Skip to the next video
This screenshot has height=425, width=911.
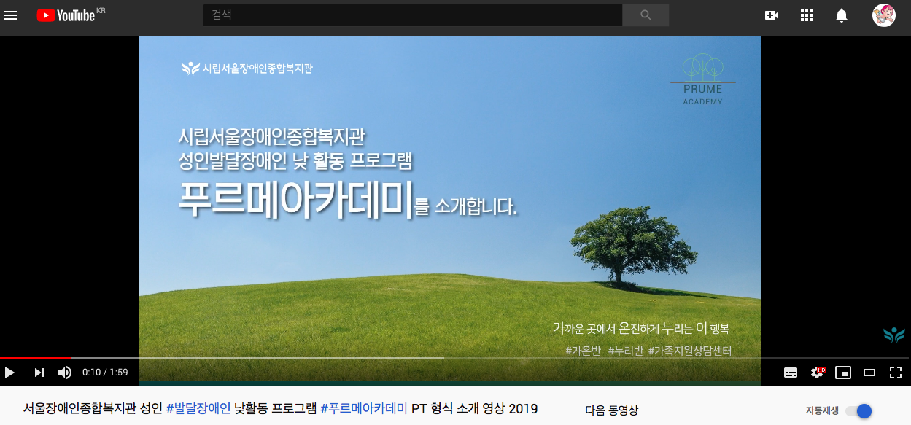pyautogui.click(x=39, y=373)
